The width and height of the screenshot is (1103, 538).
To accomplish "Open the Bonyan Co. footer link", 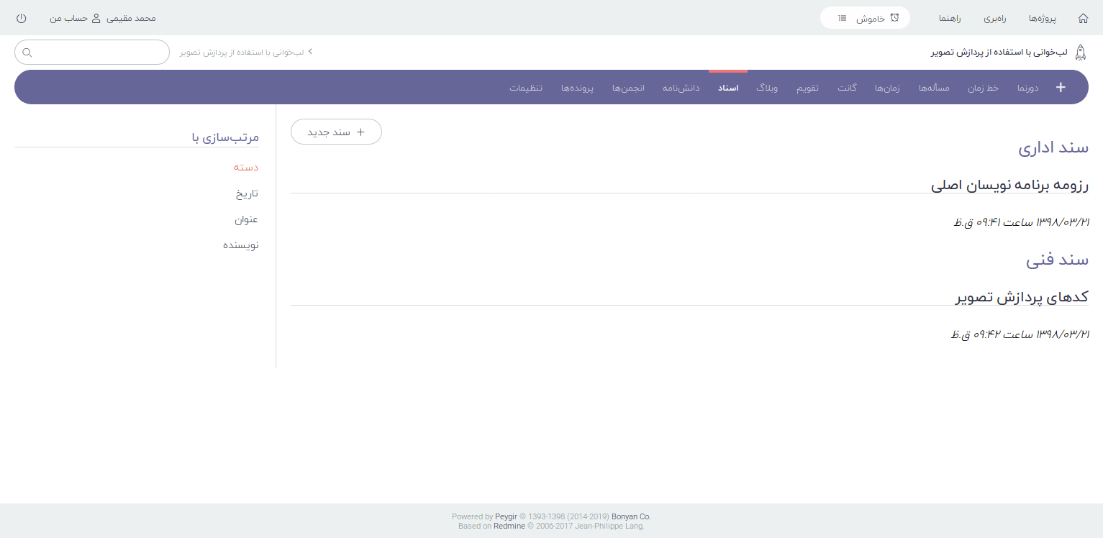I will (631, 516).
